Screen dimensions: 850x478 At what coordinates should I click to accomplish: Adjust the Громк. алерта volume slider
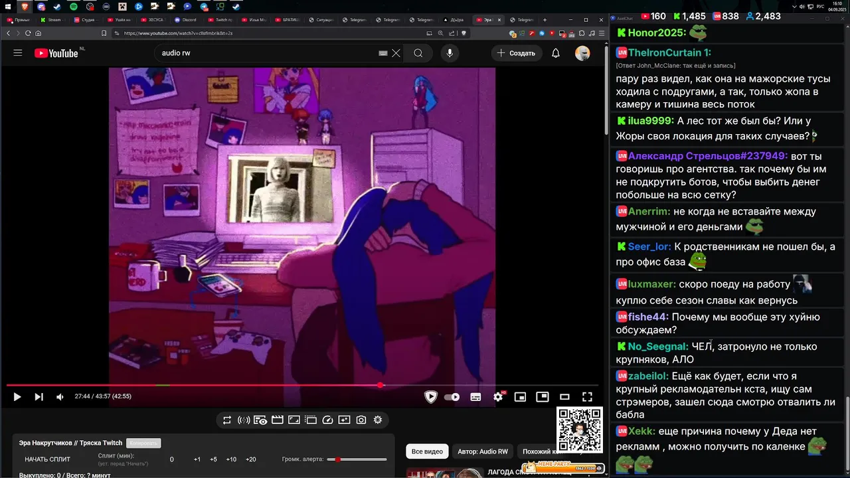(x=358, y=459)
